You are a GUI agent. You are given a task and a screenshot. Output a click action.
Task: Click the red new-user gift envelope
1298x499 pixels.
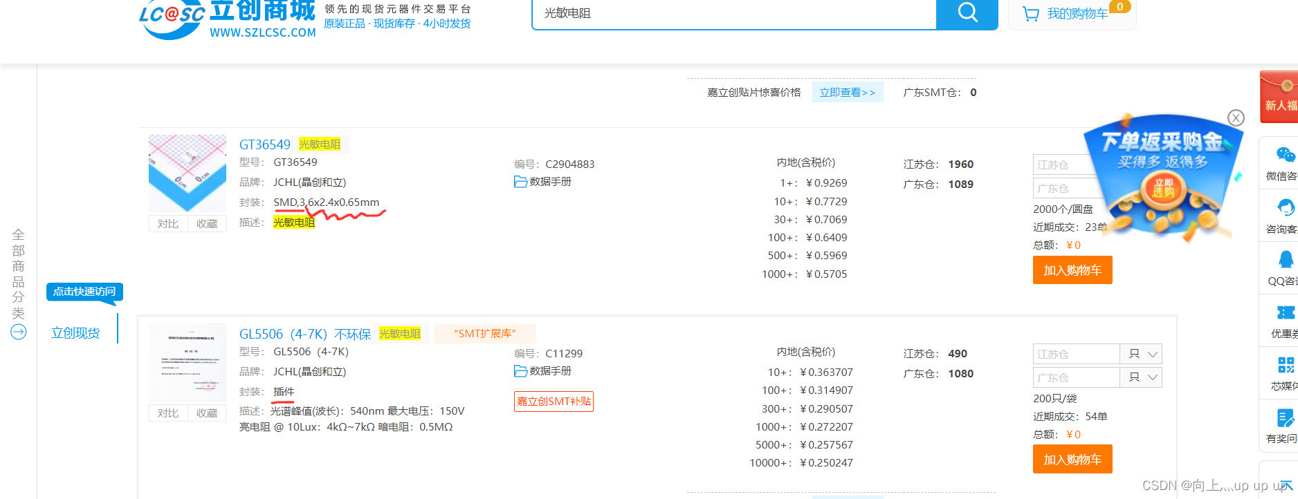pos(1279,97)
